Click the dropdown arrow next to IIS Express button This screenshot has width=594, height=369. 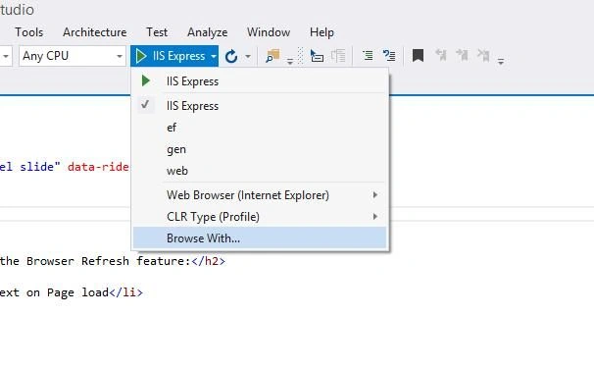click(214, 56)
